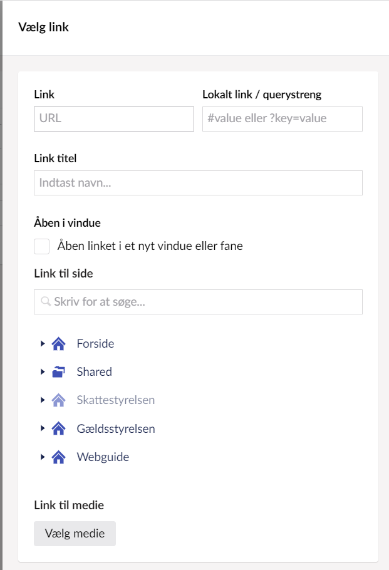Image resolution: width=389 pixels, height=570 pixels.
Task: Click the Gældsstyrelsen home icon
Action: 58,429
